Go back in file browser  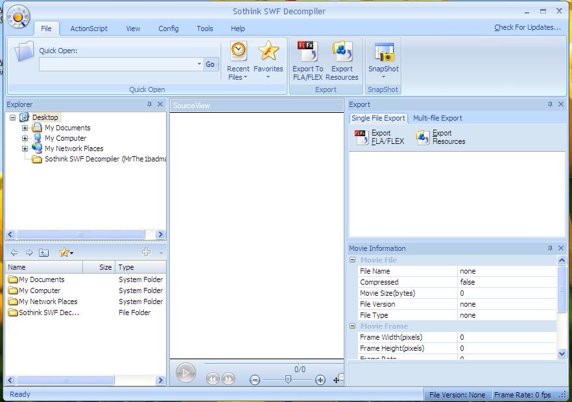[14, 252]
